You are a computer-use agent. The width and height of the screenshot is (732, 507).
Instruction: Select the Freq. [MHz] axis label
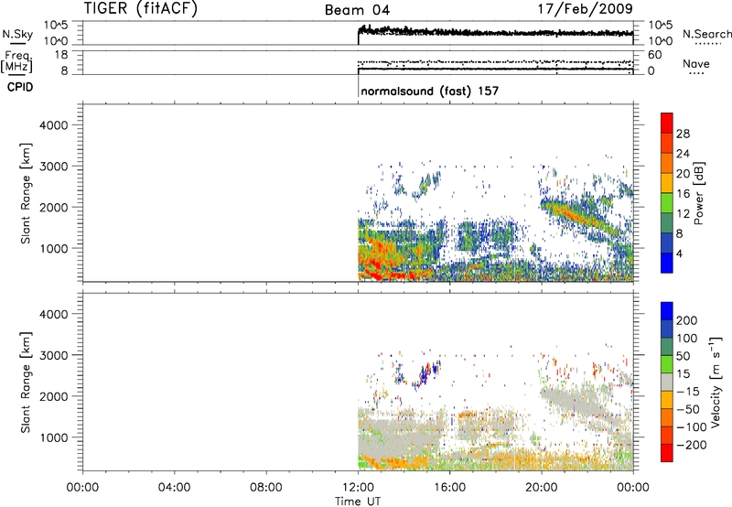(16, 62)
